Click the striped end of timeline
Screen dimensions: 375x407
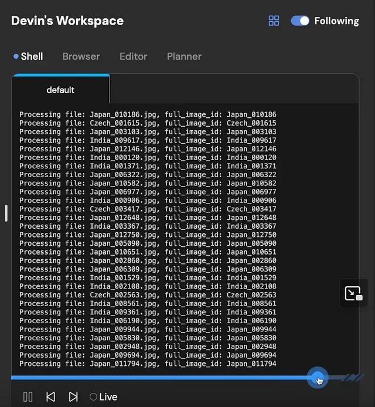coord(353,378)
